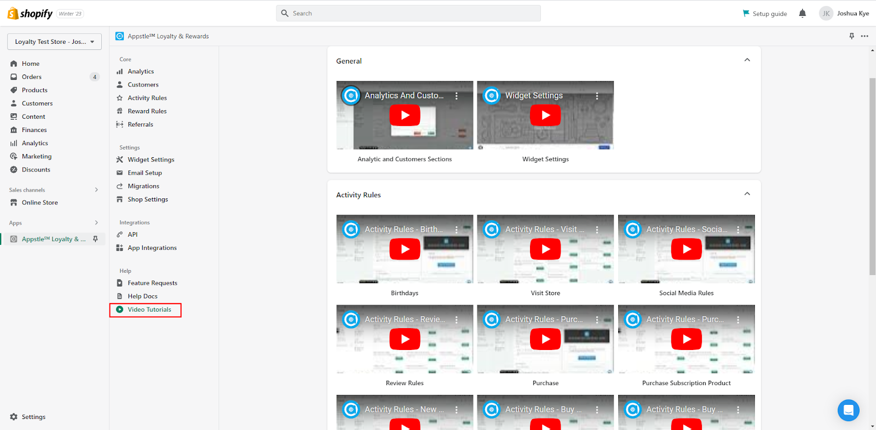Open options on Widget Settings video
The image size is (876, 430).
597,96
